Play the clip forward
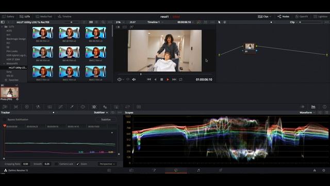This screenshot has width=330, height=186. pos(168,80)
